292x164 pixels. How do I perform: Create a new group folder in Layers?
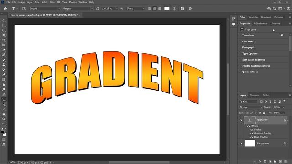coord(275,162)
